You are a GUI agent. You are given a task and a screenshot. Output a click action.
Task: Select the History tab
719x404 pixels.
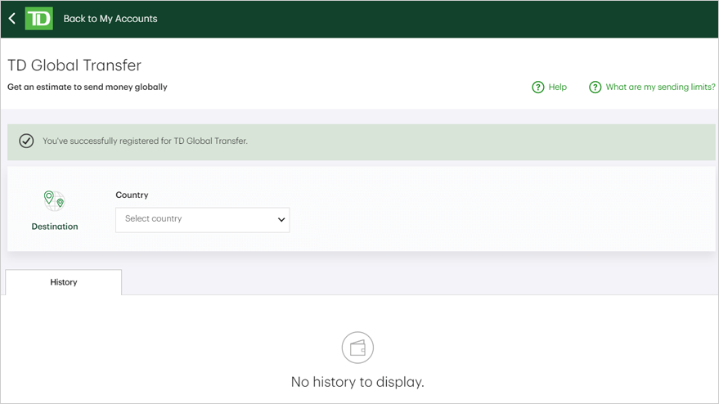(x=64, y=282)
